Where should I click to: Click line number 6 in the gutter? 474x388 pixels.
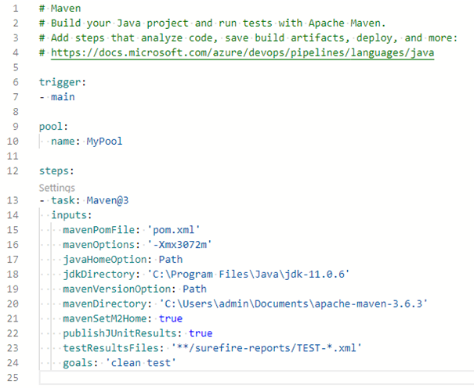click(x=16, y=82)
